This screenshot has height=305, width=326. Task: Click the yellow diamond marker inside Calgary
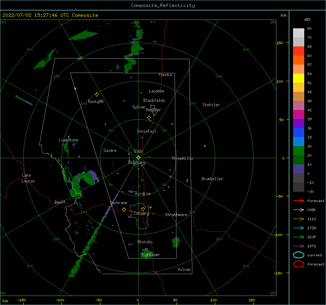(143, 209)
